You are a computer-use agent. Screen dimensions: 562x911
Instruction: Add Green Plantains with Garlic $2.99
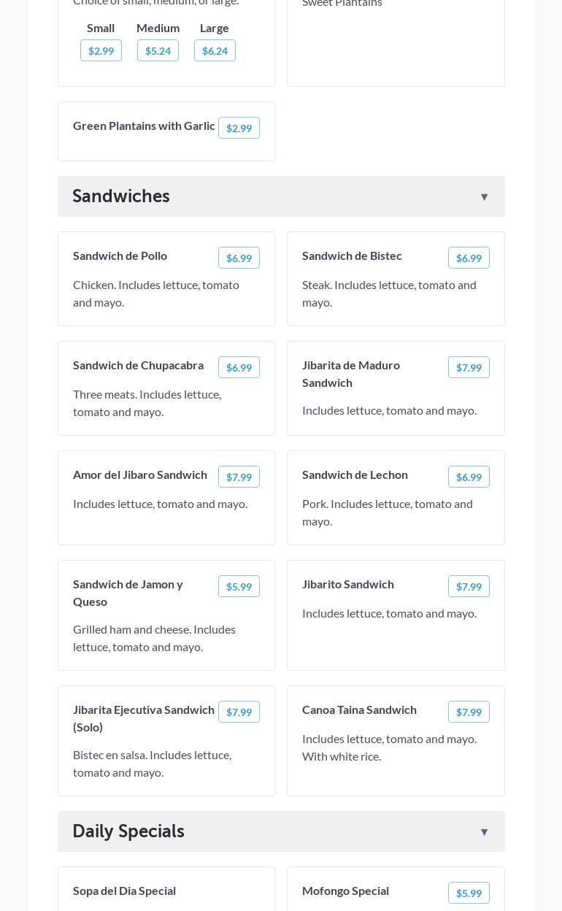[x=239, y=128]
